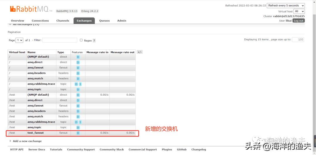Click the D feature badge of test_fanout
This screenshot has height=155, width=316.
coord(78,133)
